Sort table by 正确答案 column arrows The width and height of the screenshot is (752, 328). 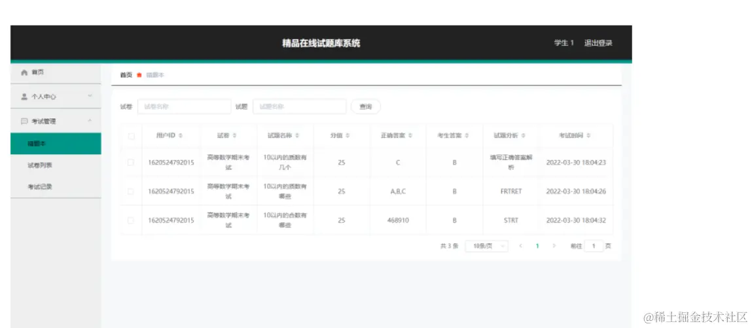(410, 136)
